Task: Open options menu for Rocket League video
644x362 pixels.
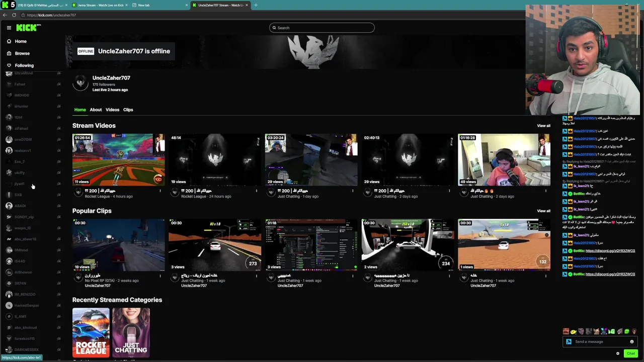Action: tap(160, 191)
